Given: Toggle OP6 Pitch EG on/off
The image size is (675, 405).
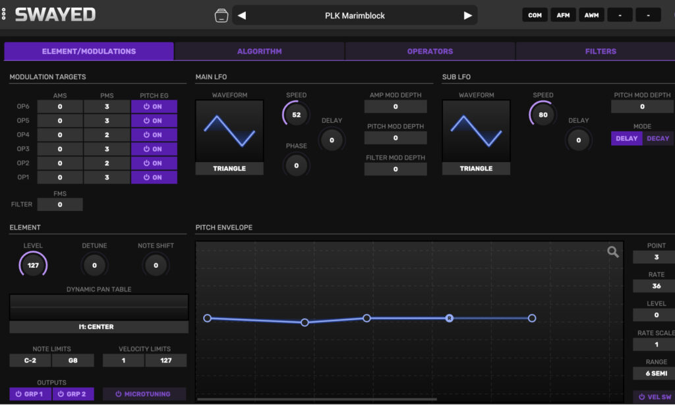Looking at the screenshot, I should click(x=154, y=106).
